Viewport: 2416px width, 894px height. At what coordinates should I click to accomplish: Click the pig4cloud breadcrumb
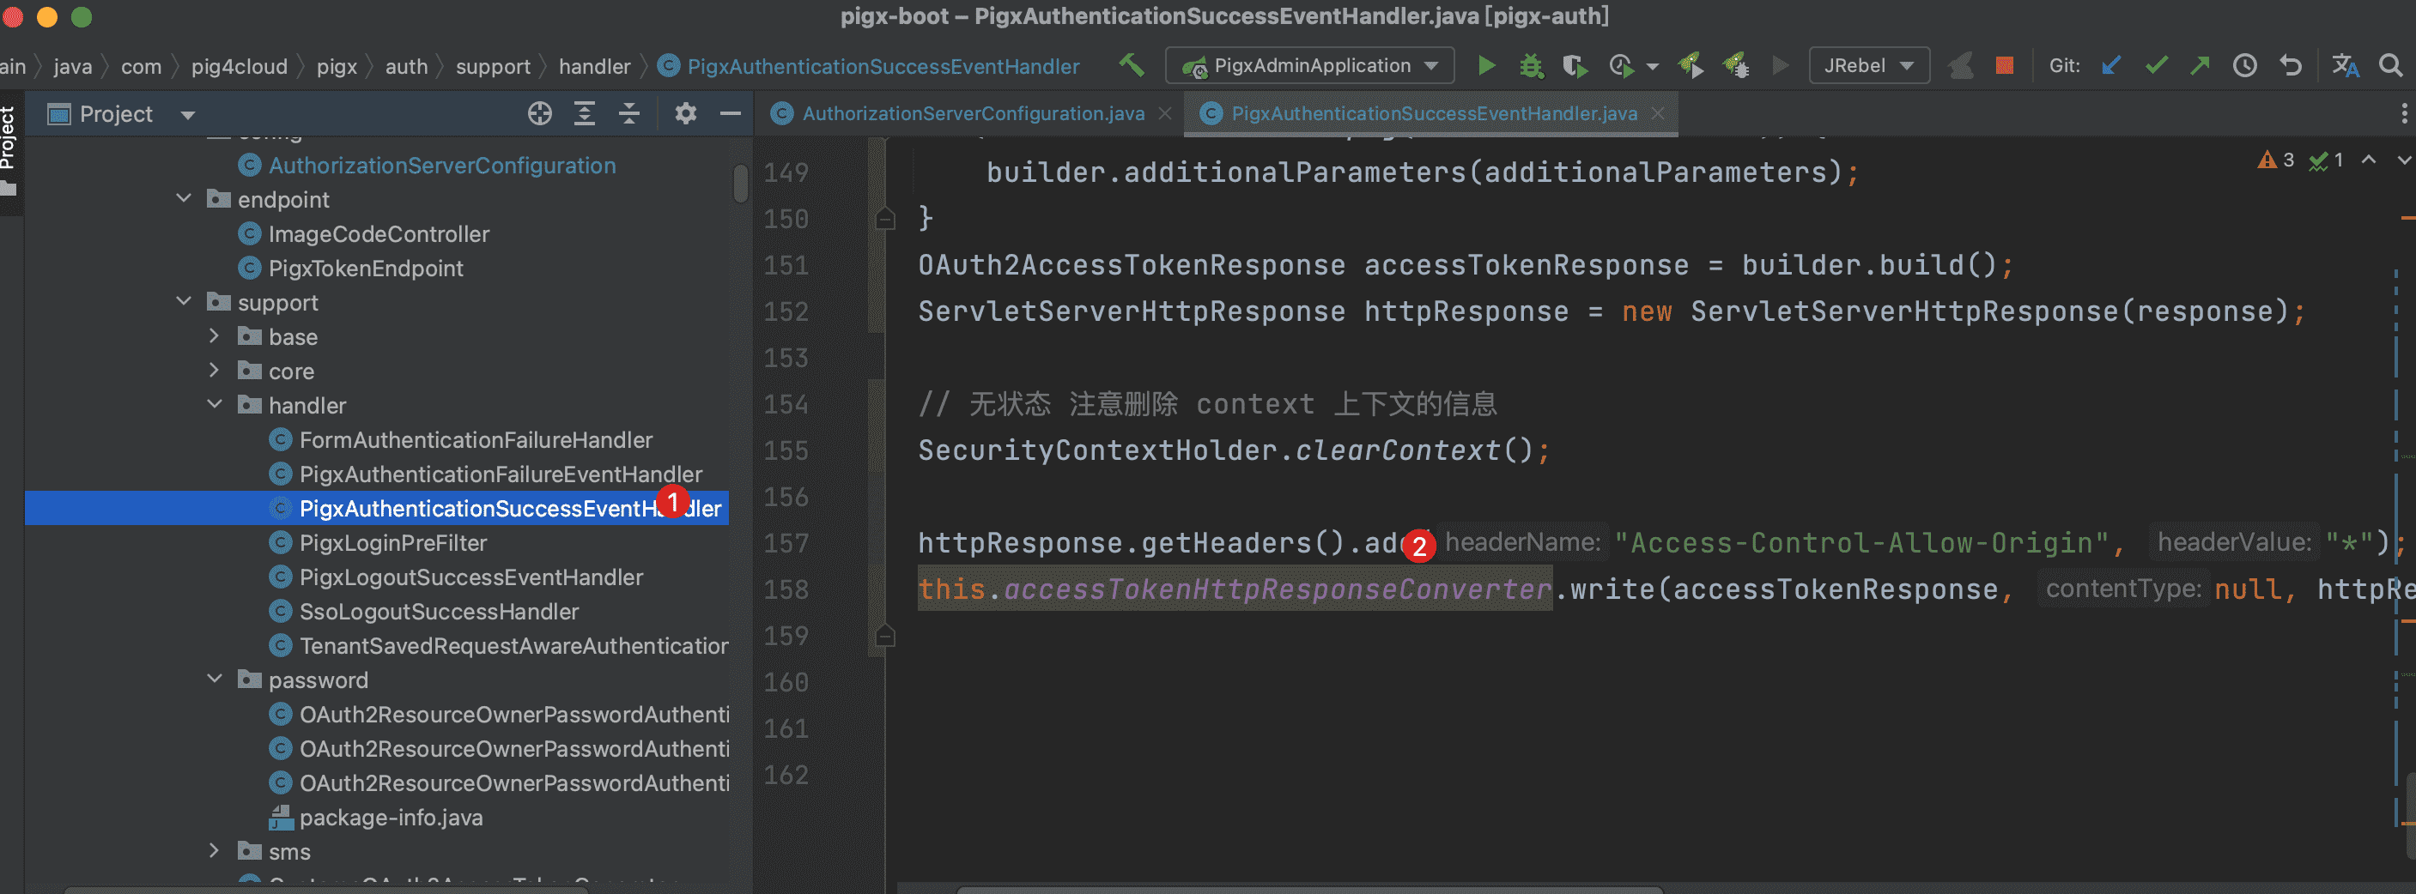240,67
